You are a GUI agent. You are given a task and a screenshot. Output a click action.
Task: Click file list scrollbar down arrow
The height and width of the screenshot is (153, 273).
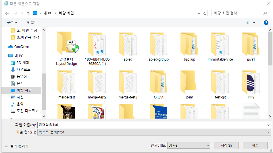tap(270, 116)
